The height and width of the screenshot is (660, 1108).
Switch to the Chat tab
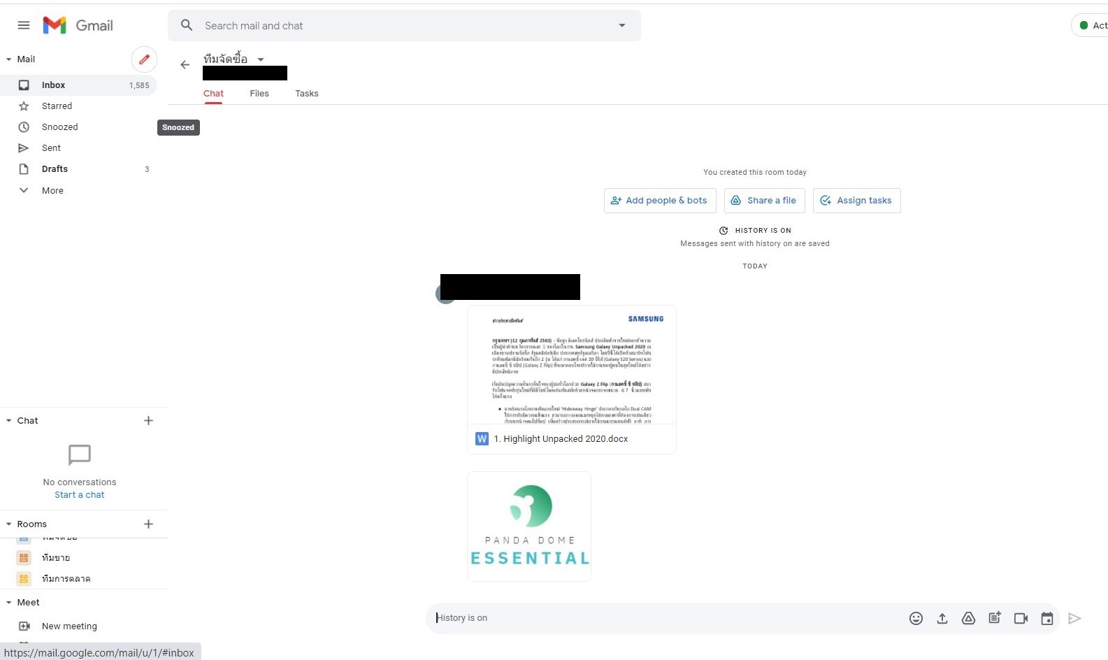pos(213,94)
